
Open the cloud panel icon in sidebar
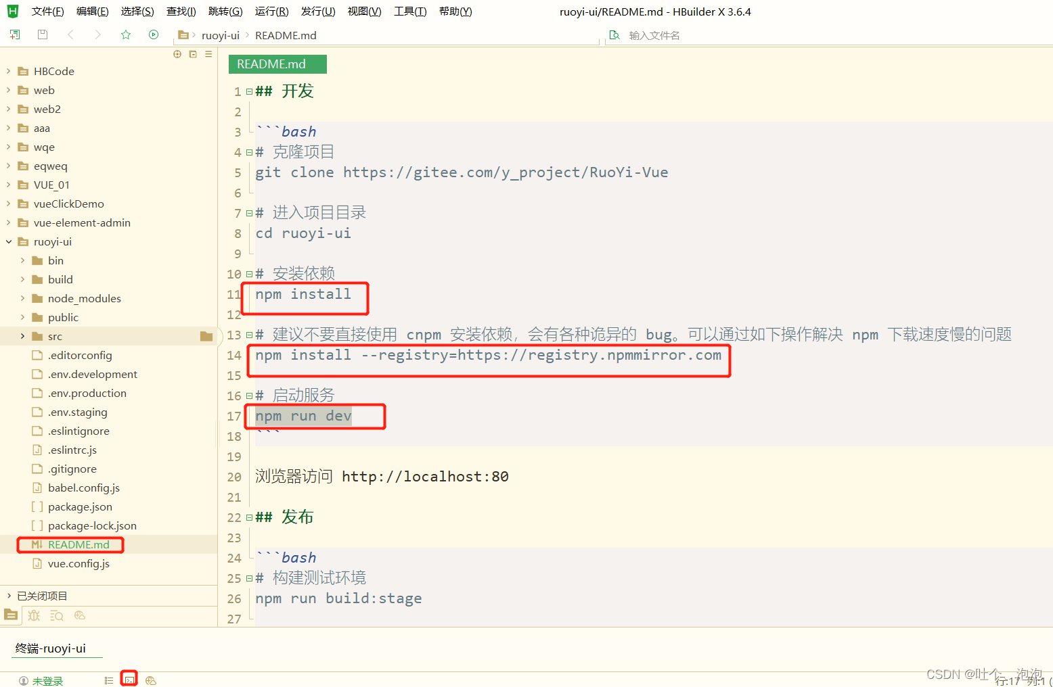tap(80, 615)
